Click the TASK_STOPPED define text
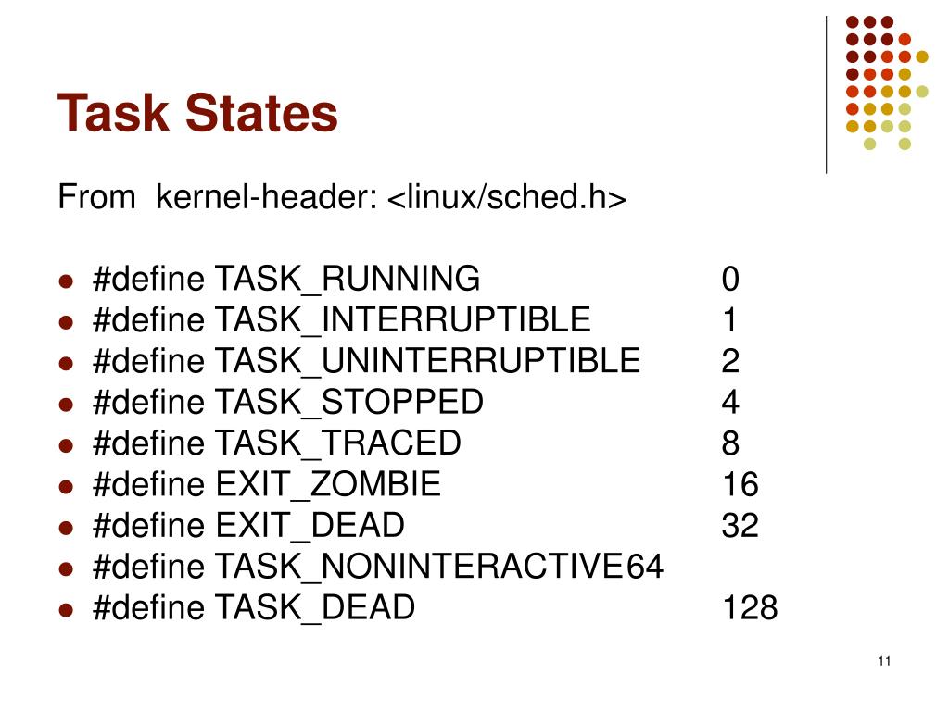 (x=288, y=402)
